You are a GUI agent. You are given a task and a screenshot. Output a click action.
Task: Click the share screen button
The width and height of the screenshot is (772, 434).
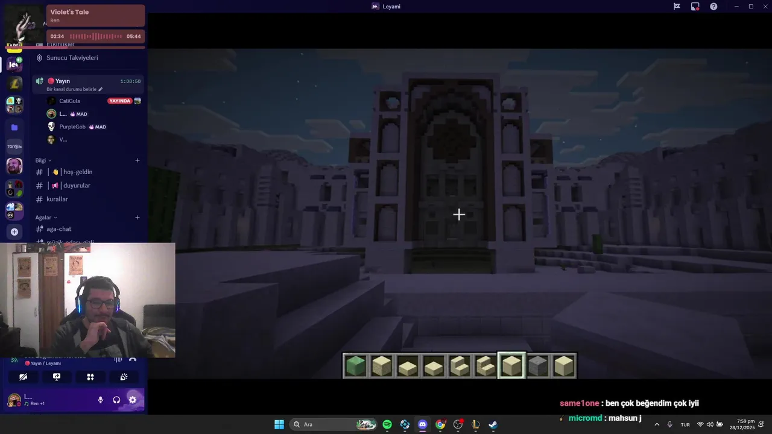pos(57,377)
